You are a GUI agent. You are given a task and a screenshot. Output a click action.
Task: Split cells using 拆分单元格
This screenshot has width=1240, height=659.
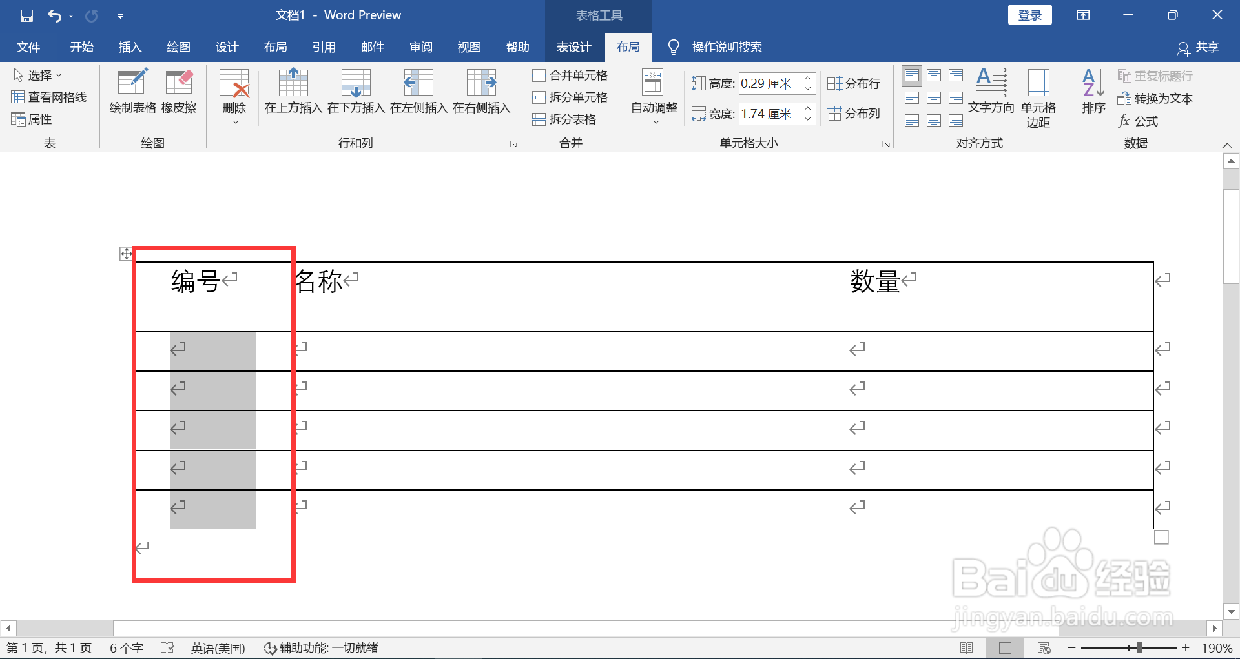571,97
